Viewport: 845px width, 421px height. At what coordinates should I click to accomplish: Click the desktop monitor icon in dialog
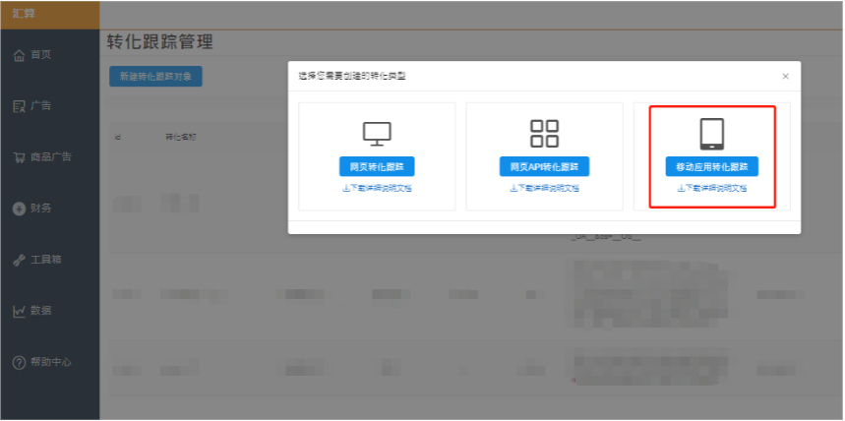click(377, 134)
